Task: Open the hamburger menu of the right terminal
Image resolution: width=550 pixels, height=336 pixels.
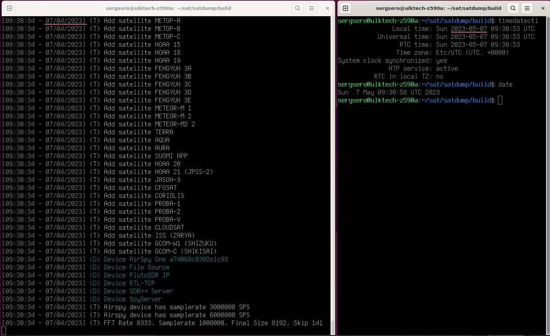Action: coord(526,8)
